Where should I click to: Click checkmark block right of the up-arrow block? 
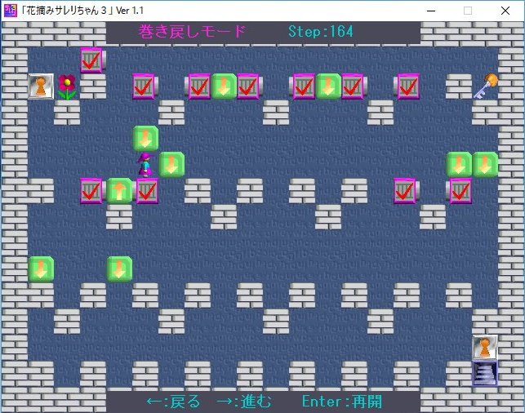146,191
